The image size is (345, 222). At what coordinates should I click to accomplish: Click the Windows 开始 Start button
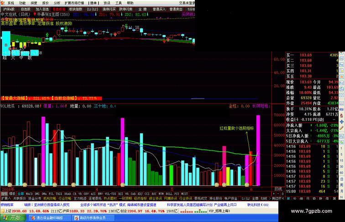[x=13, y=218]
